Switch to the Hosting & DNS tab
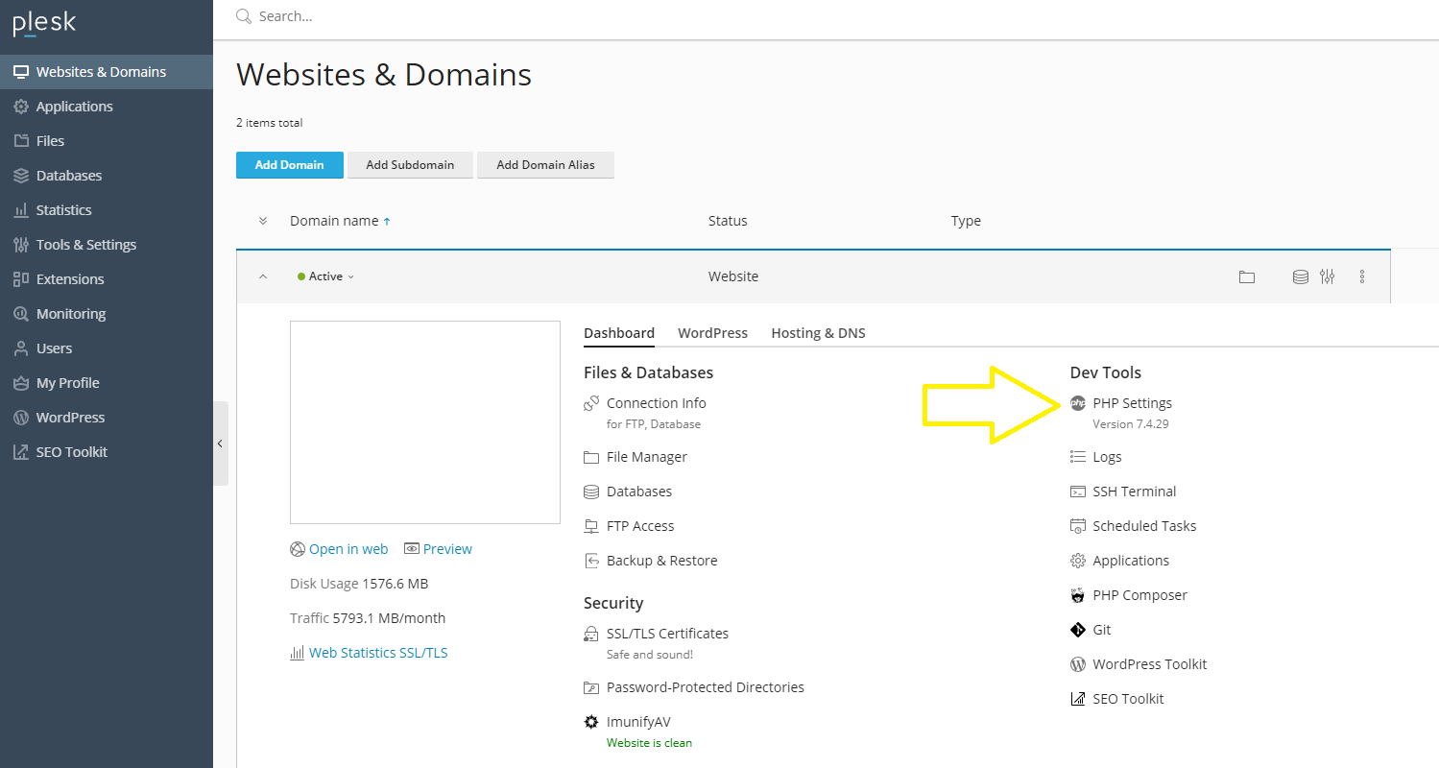Image resolution: width=1439 pixels, height=768 pixels. [818, 332]
